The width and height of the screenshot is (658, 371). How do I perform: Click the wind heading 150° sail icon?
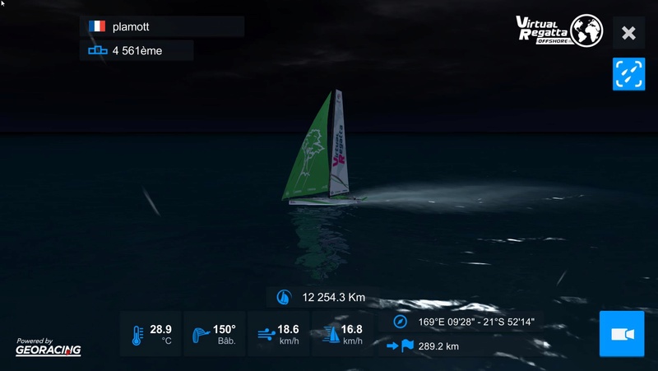pyautogui.click(x=201, y=335)
